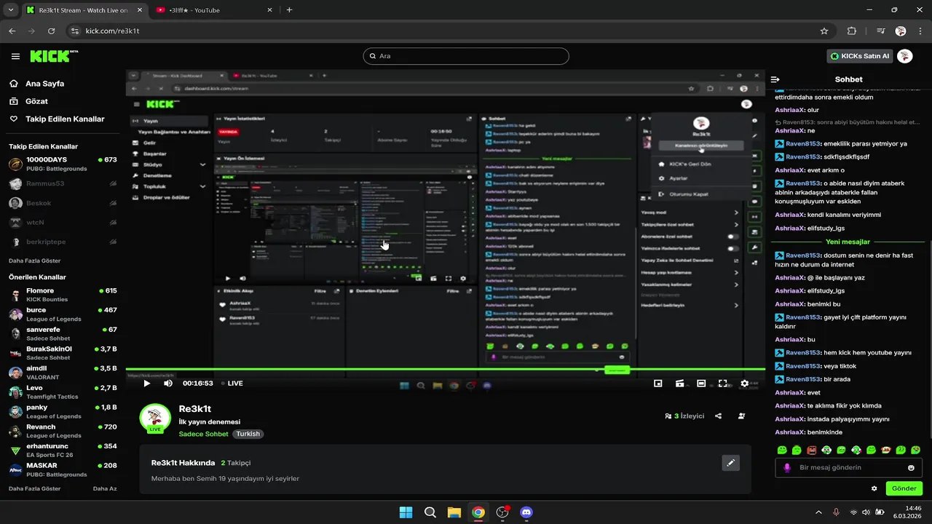Screen dimensions: 932x524
Task: Expand followed channels with Daha Fazla Göster
Action: click(x=34, y=261)
